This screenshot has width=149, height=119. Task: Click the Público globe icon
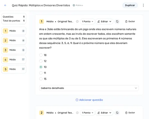[74, 5]
